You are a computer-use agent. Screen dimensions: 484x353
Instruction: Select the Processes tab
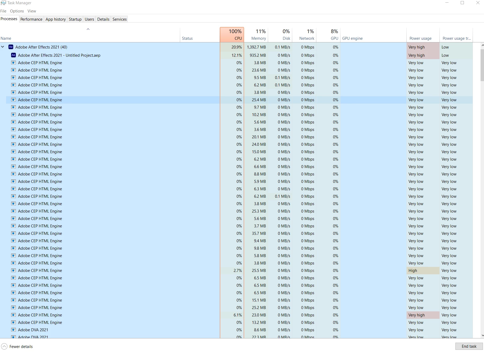click(9, 19)
